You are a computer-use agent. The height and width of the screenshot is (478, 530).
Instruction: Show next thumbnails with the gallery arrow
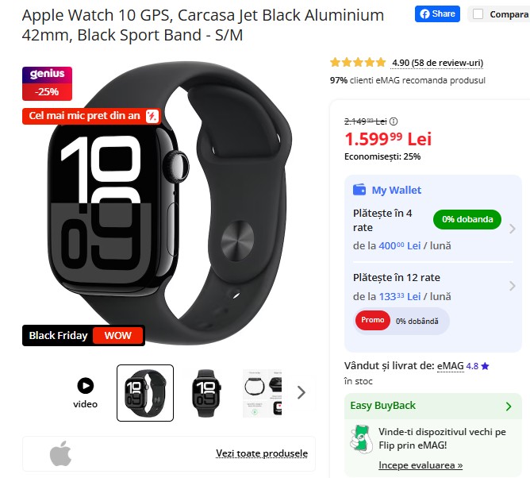tap(301, 392)
